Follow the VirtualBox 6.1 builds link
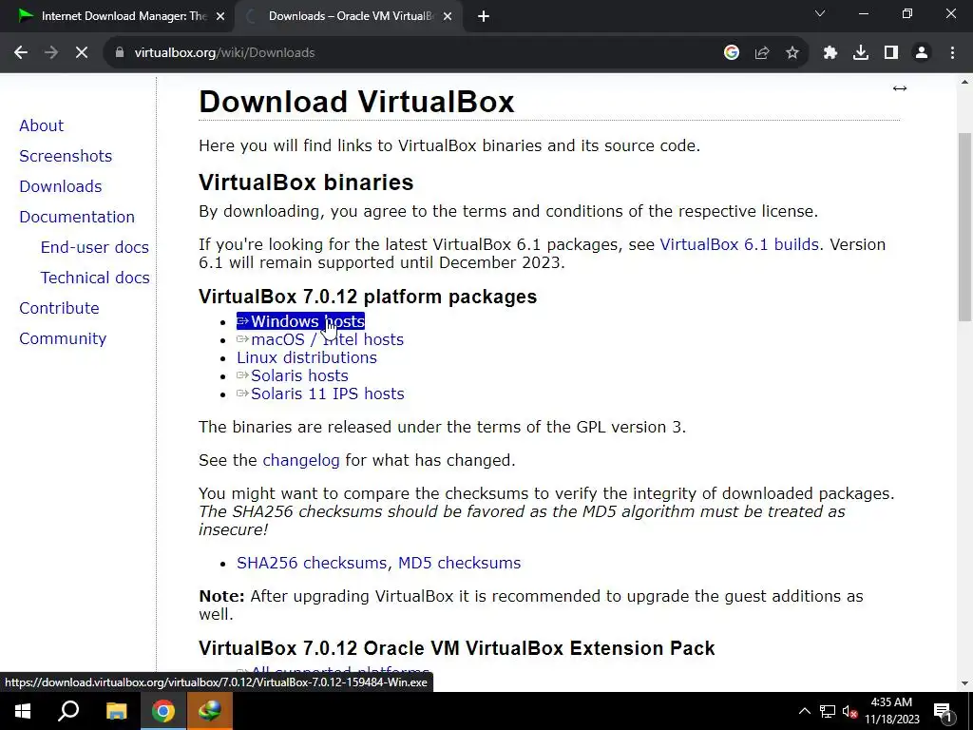Viewport: 973px width, 730px height. click(739, 244)
